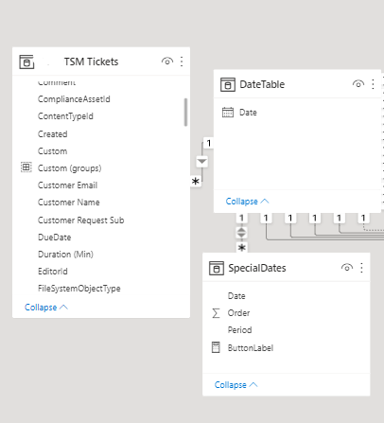Select the FileSystemObjectType field
Screen dimensions: 384x423
pyautogui.click(x=79, y=289)
